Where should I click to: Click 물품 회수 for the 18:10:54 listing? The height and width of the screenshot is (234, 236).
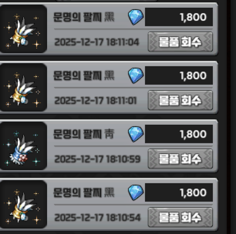[x=180, y=218]
